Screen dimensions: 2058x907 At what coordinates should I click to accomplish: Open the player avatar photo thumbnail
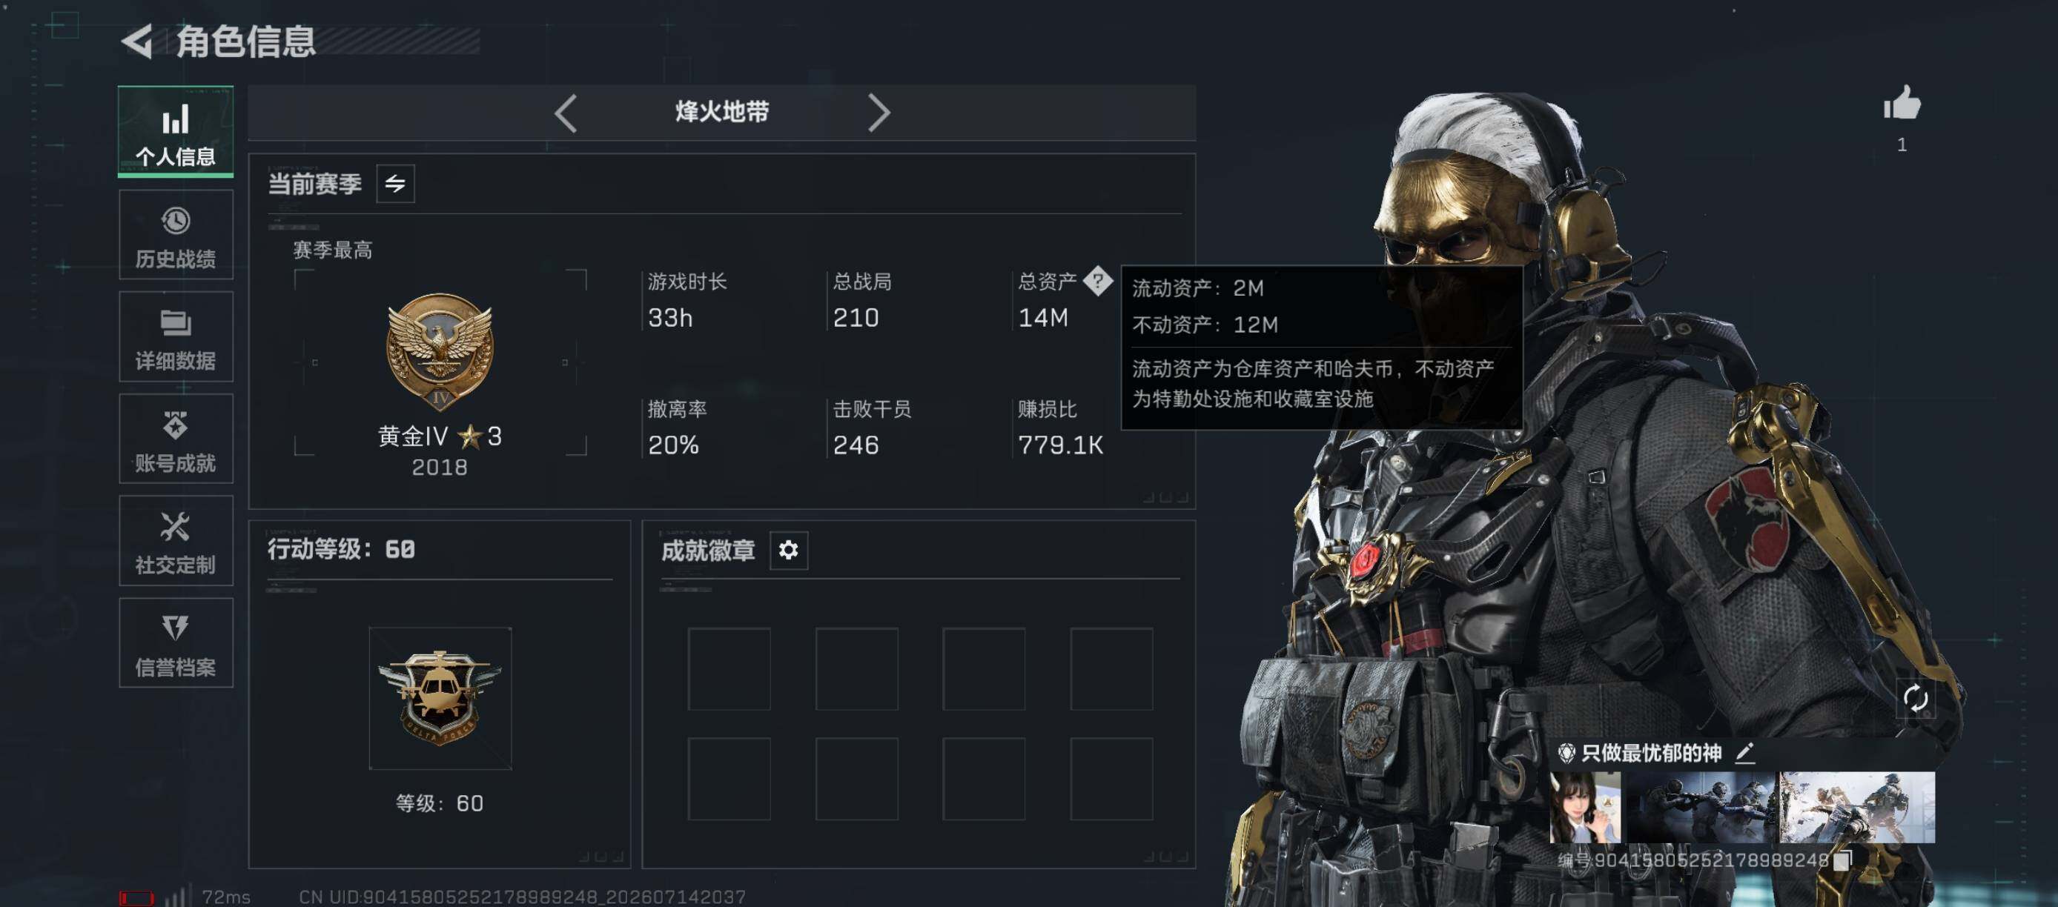[1585, 807]
